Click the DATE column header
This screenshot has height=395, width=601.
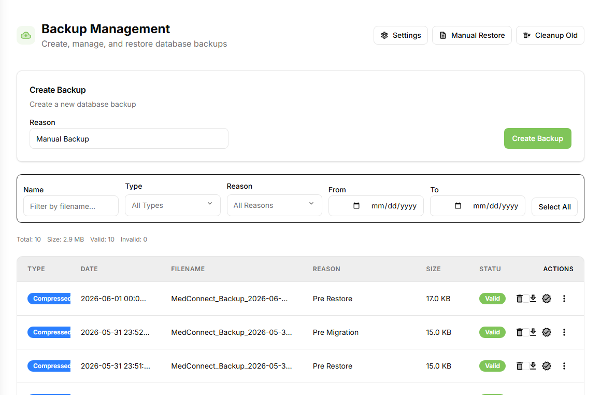(x=89, y=269)
